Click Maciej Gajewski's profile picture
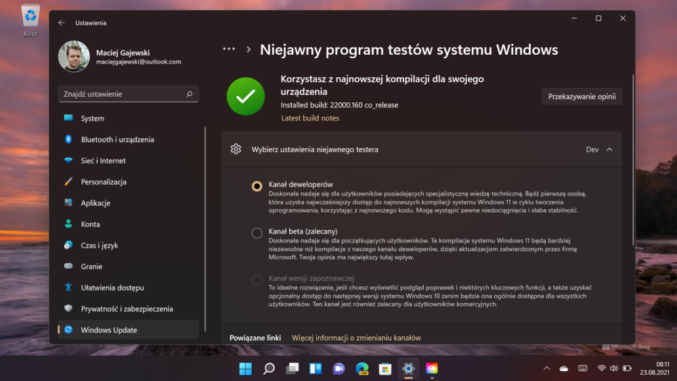This screenshot has height=381, width=677. [x=74, y=57]
